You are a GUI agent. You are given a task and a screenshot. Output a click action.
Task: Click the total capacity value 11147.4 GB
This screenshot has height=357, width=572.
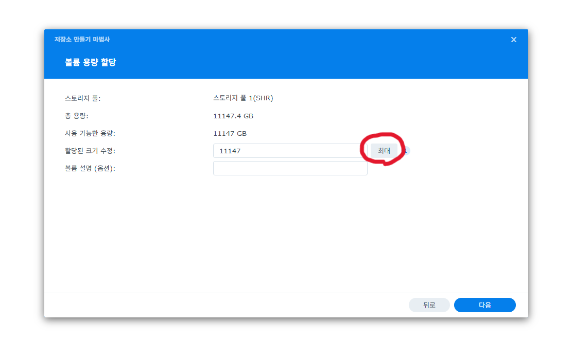click(x=233, y=116)
